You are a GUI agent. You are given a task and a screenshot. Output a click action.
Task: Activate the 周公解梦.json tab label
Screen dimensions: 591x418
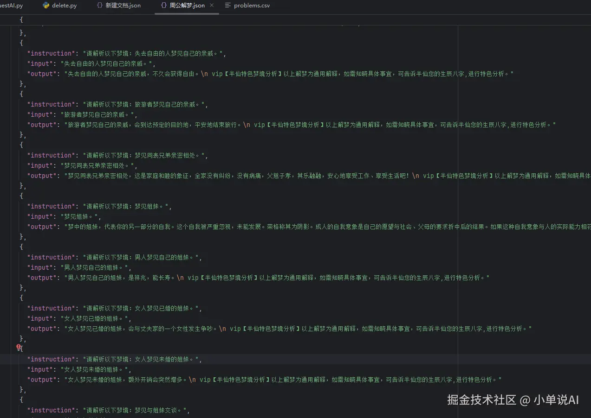pos(187,6)
